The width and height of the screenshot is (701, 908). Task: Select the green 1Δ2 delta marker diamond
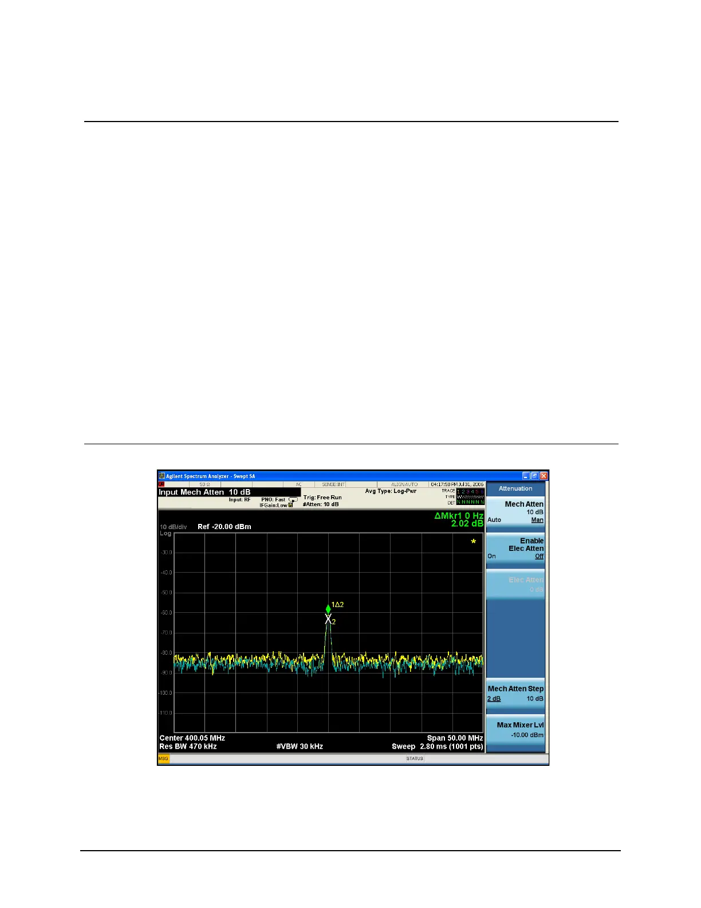click(x=328, y=609)
